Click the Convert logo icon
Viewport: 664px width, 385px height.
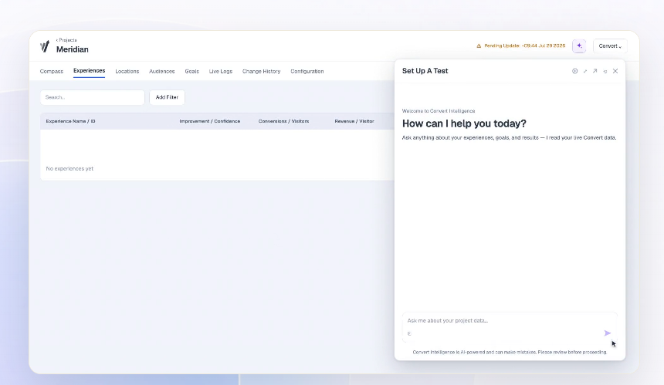point(45,46)
